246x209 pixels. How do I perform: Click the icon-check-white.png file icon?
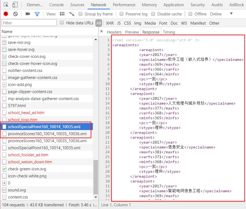tap(4, 176)
